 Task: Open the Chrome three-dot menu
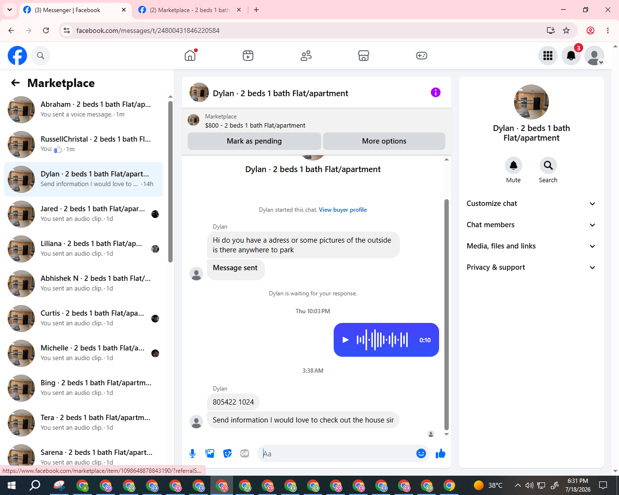(x=608, y=30)
